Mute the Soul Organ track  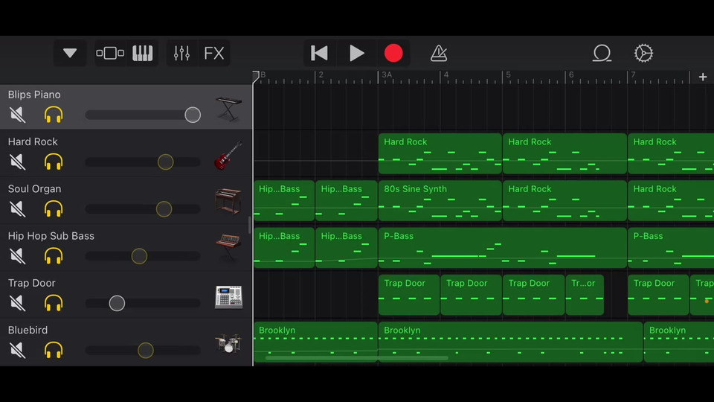point(17,208)
